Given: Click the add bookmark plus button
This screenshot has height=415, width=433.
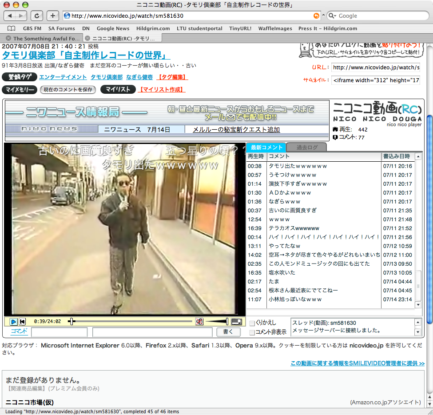Looking at the screenshot, I should click(x=52, y=16).
